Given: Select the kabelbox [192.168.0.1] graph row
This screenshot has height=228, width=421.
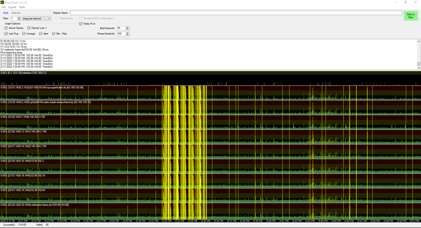Looking at the screenshot, I should tap(211, 78).
